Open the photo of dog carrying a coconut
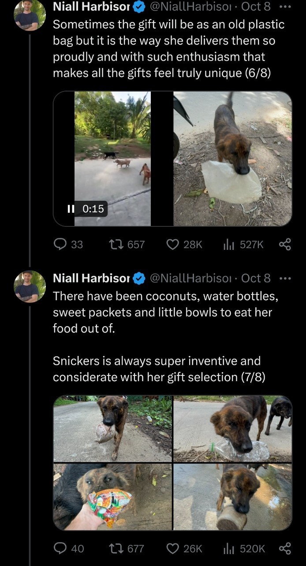Image resolution: width=306 pixels, height=566 pixels. (112, 428)
